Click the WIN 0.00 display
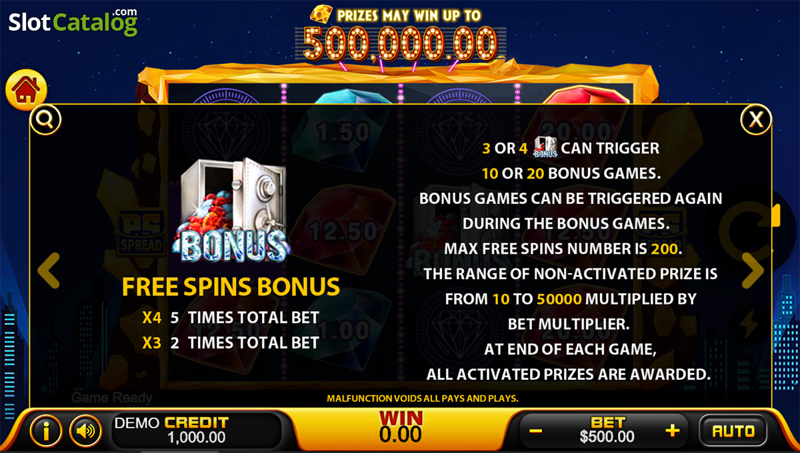The width and height of the screenshot is (800, 453). coord(401,428)
